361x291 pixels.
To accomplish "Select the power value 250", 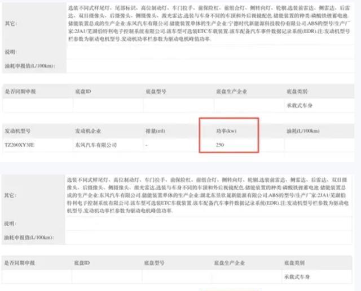I will tap(221, 145).
